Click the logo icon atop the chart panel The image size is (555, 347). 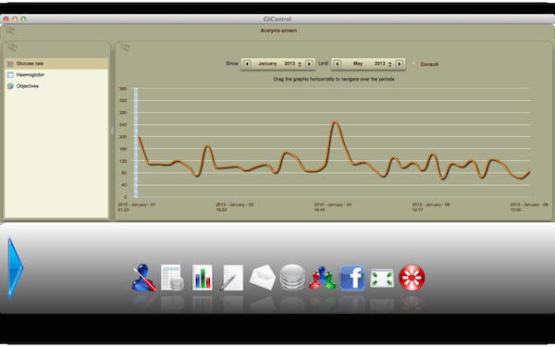126,47
